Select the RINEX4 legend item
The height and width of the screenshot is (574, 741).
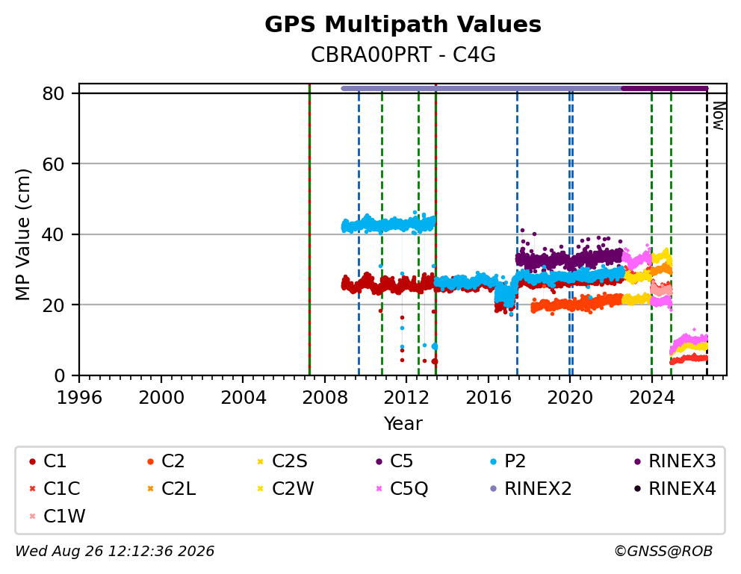(x=675, y=489)
